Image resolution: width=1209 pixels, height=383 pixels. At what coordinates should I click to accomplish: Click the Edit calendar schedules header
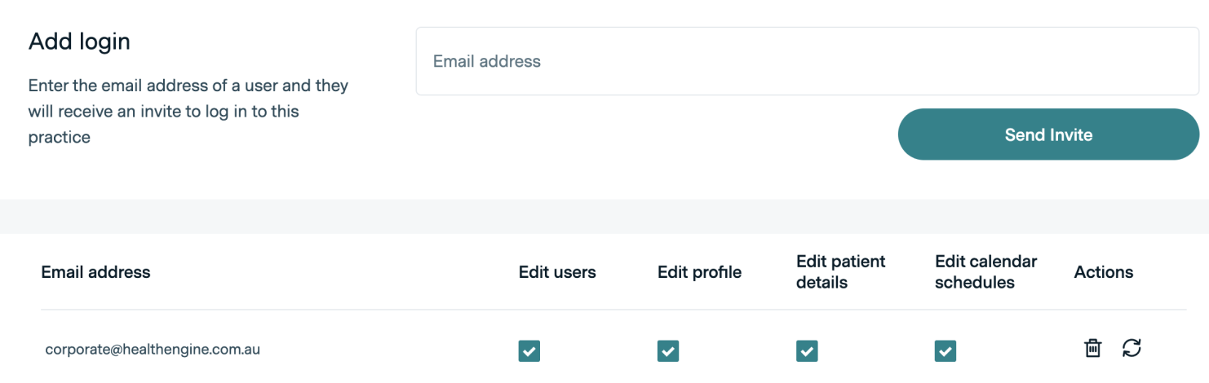[x=985, y=272]
